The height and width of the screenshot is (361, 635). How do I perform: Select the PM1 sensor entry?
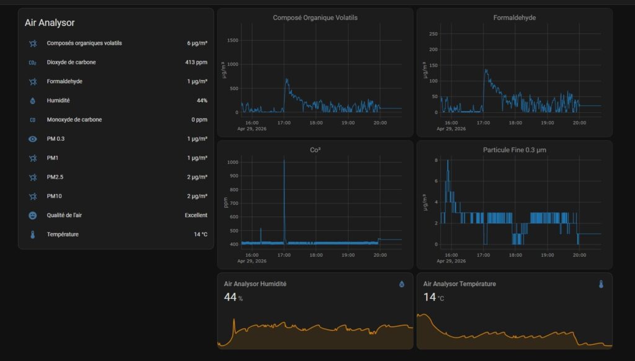(116, 158)
